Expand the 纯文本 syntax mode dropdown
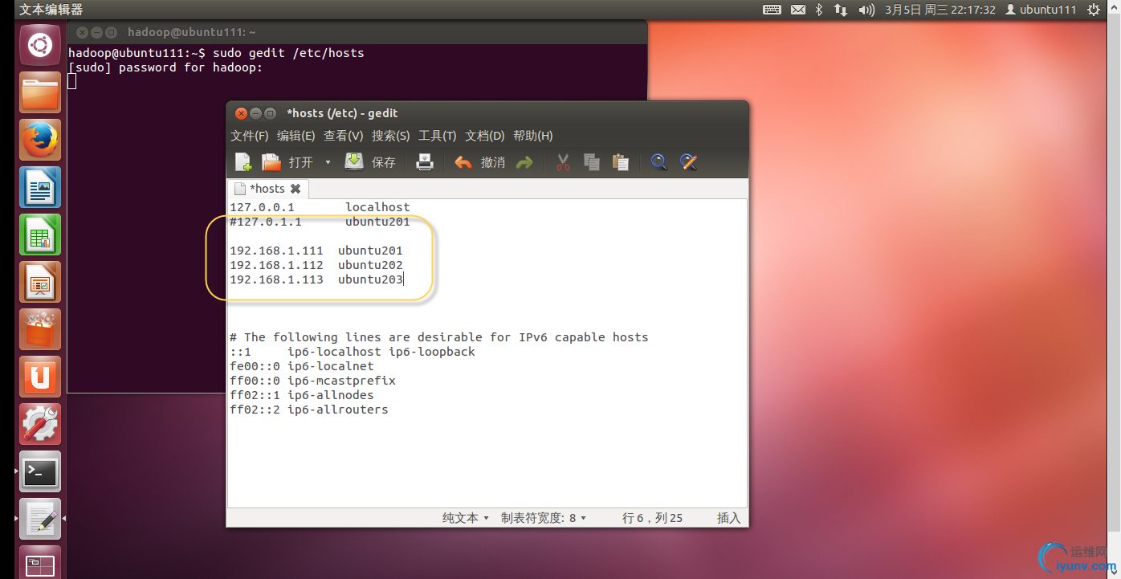Screen dimensions: 1121x579 pos(466,518)
